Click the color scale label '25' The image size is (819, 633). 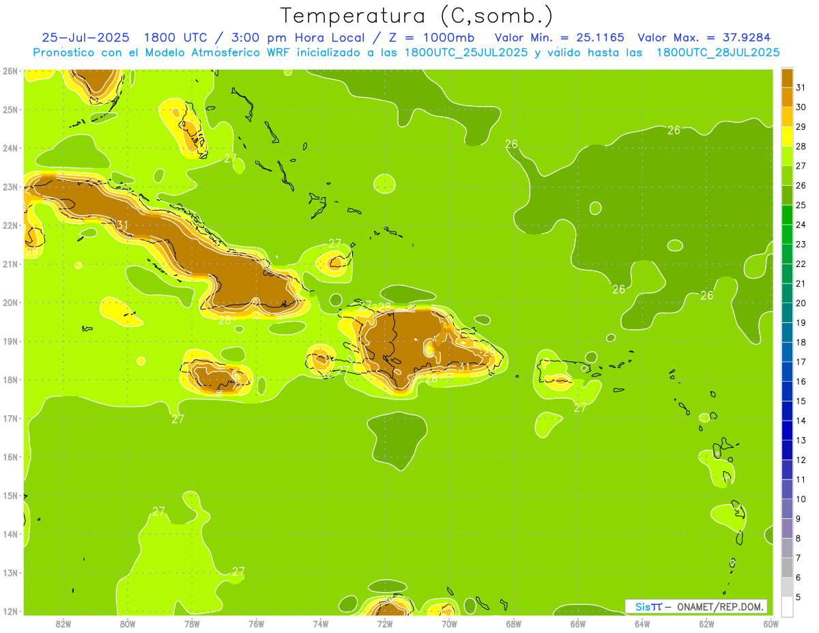coord(801,205)
